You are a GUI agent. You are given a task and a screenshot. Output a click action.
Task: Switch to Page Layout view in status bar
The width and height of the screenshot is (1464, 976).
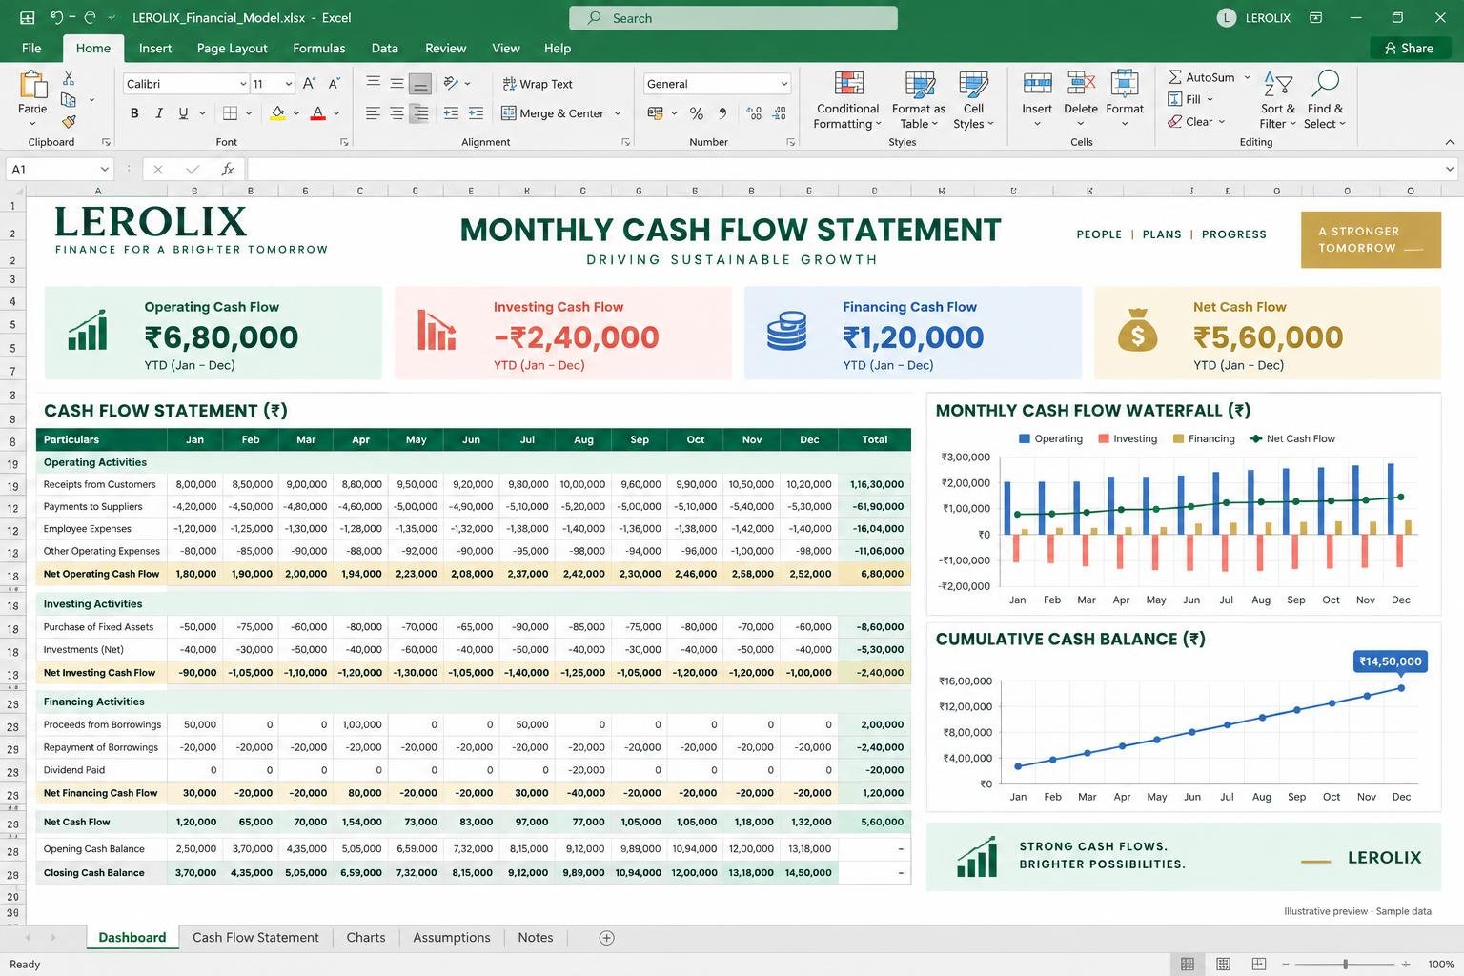pos(1224,965)
